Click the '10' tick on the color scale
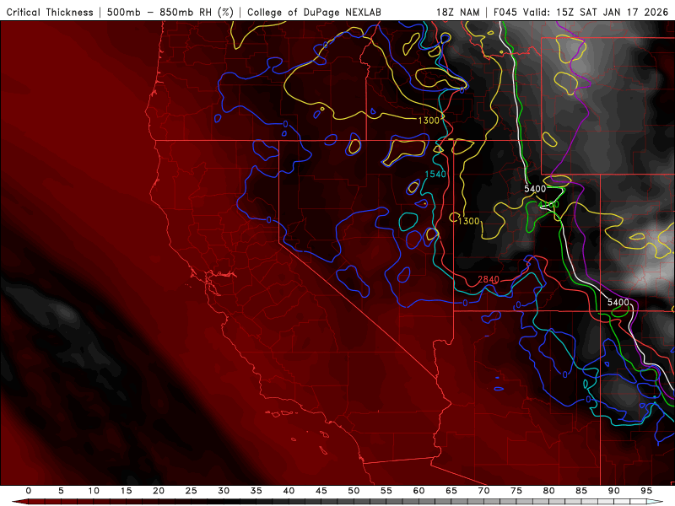This screenshot has width=675, height=506. click(94, 491)
